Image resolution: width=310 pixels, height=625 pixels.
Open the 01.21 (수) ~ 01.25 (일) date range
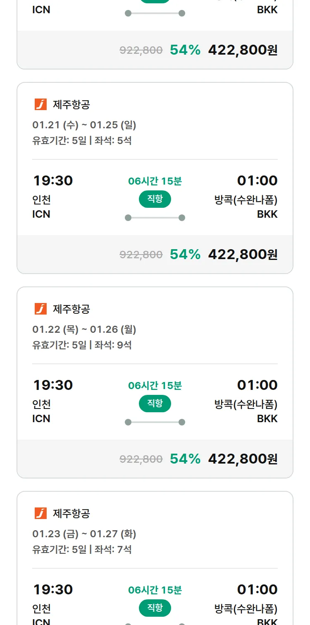(84, 125)
